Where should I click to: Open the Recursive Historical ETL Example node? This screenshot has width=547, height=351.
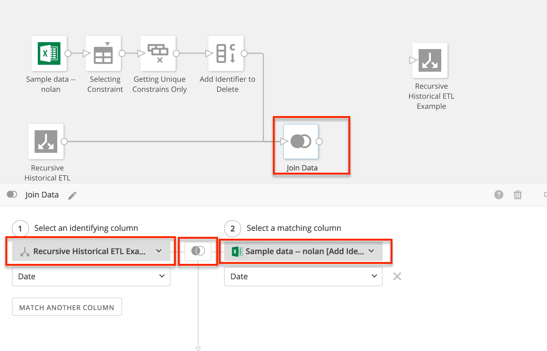(430, 60)
